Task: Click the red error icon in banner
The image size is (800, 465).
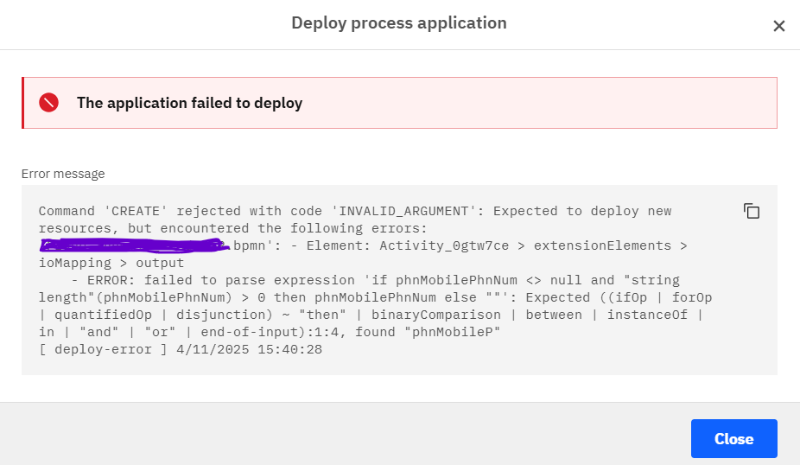Action: point(49,103)
